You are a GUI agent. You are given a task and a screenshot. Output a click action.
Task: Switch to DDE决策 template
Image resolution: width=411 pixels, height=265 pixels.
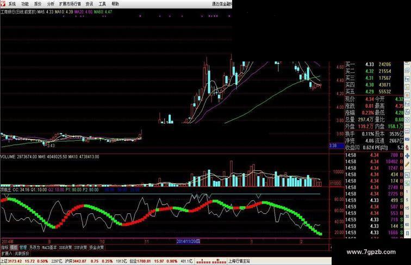point(65,247)
